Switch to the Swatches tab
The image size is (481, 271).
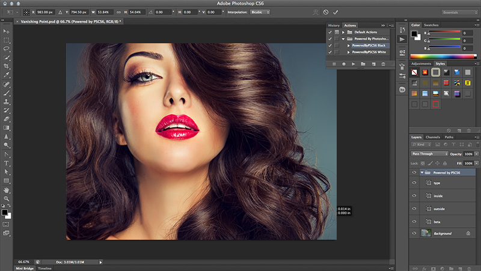(431, 25)
